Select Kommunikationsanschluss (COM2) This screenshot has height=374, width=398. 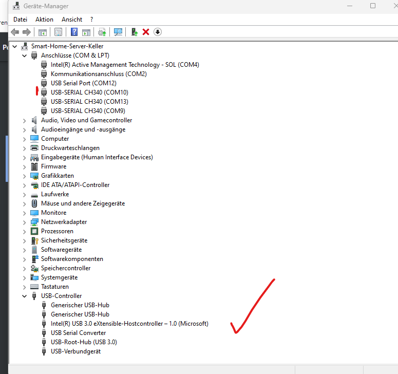pyautogui.click(x=99, y=74)
